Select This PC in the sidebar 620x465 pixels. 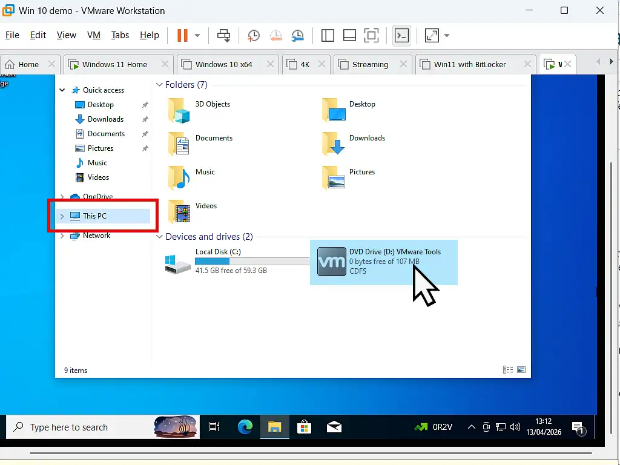tap(94, 216)
